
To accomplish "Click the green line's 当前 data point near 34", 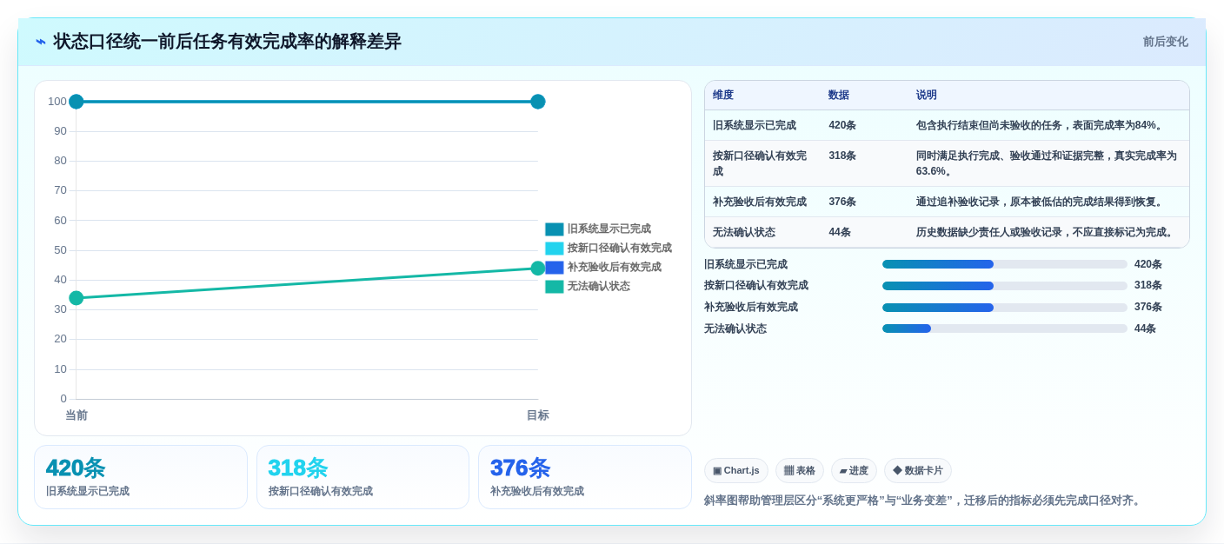I will 76,298.
